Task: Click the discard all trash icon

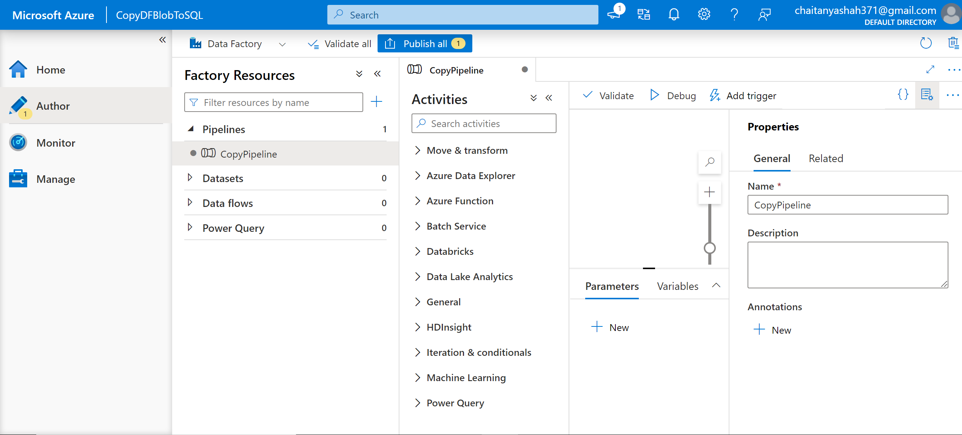Action: pyautogui.click(x=954, y=43)
